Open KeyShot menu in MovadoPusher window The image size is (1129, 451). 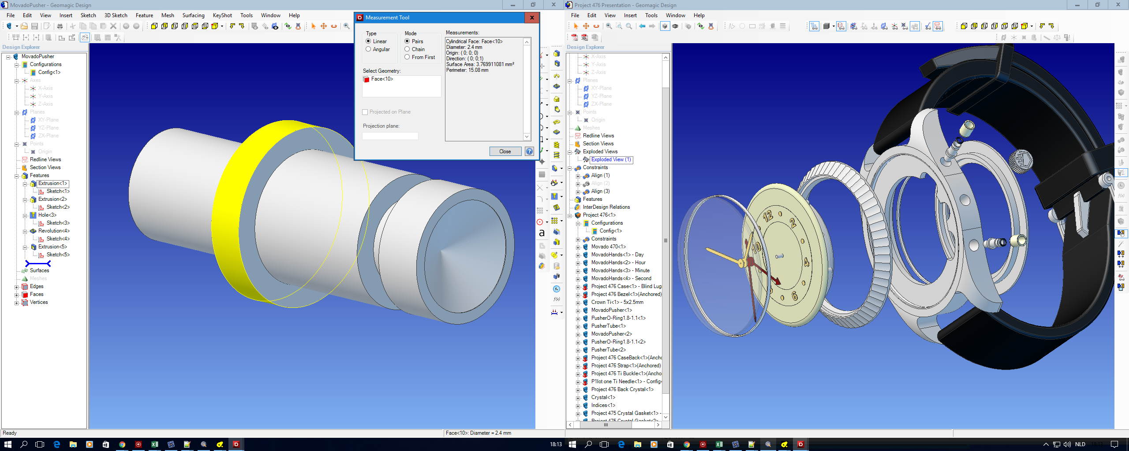222,15
